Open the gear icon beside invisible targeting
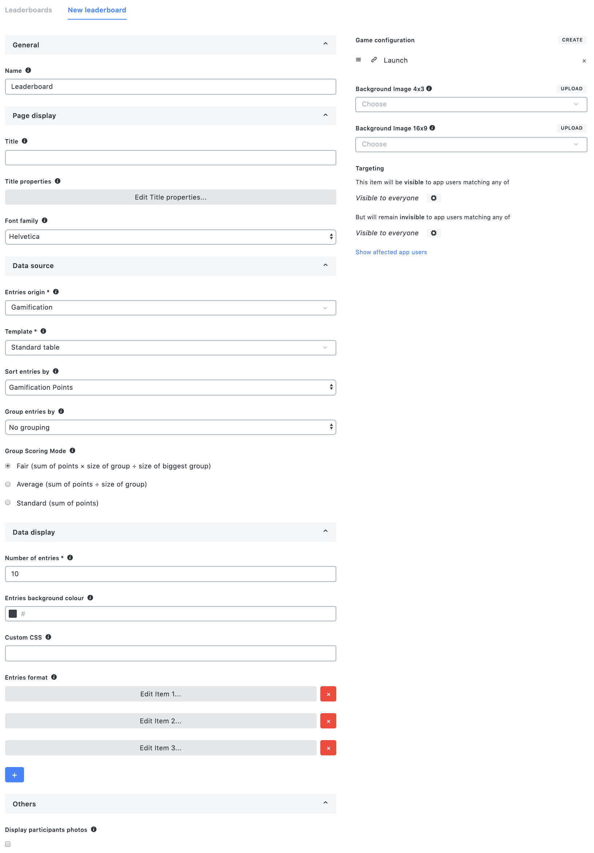This screenshot has height=853, width=594. [x=433, y=233]
